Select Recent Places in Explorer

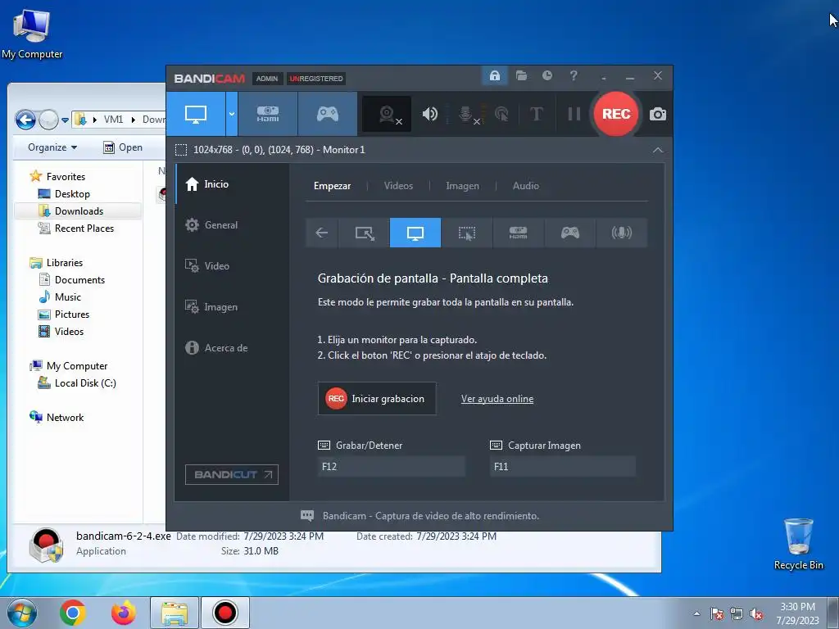pyautogui.click(x=84, y=229)
